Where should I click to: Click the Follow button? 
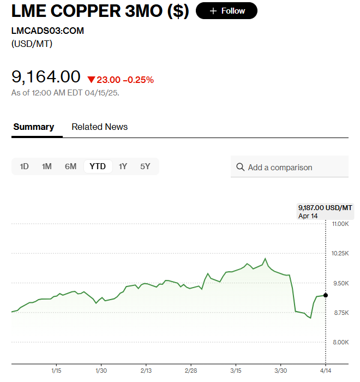tap(226, 11)
